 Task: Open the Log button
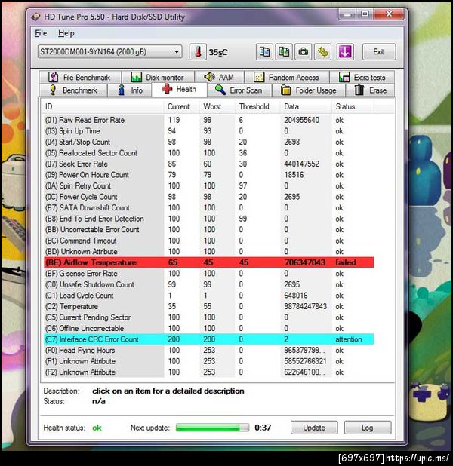(368, 428)
